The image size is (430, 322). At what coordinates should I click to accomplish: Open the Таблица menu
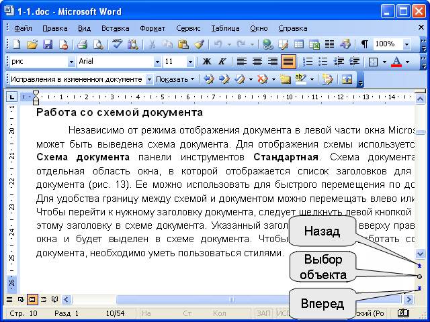[x=225, y=28]
